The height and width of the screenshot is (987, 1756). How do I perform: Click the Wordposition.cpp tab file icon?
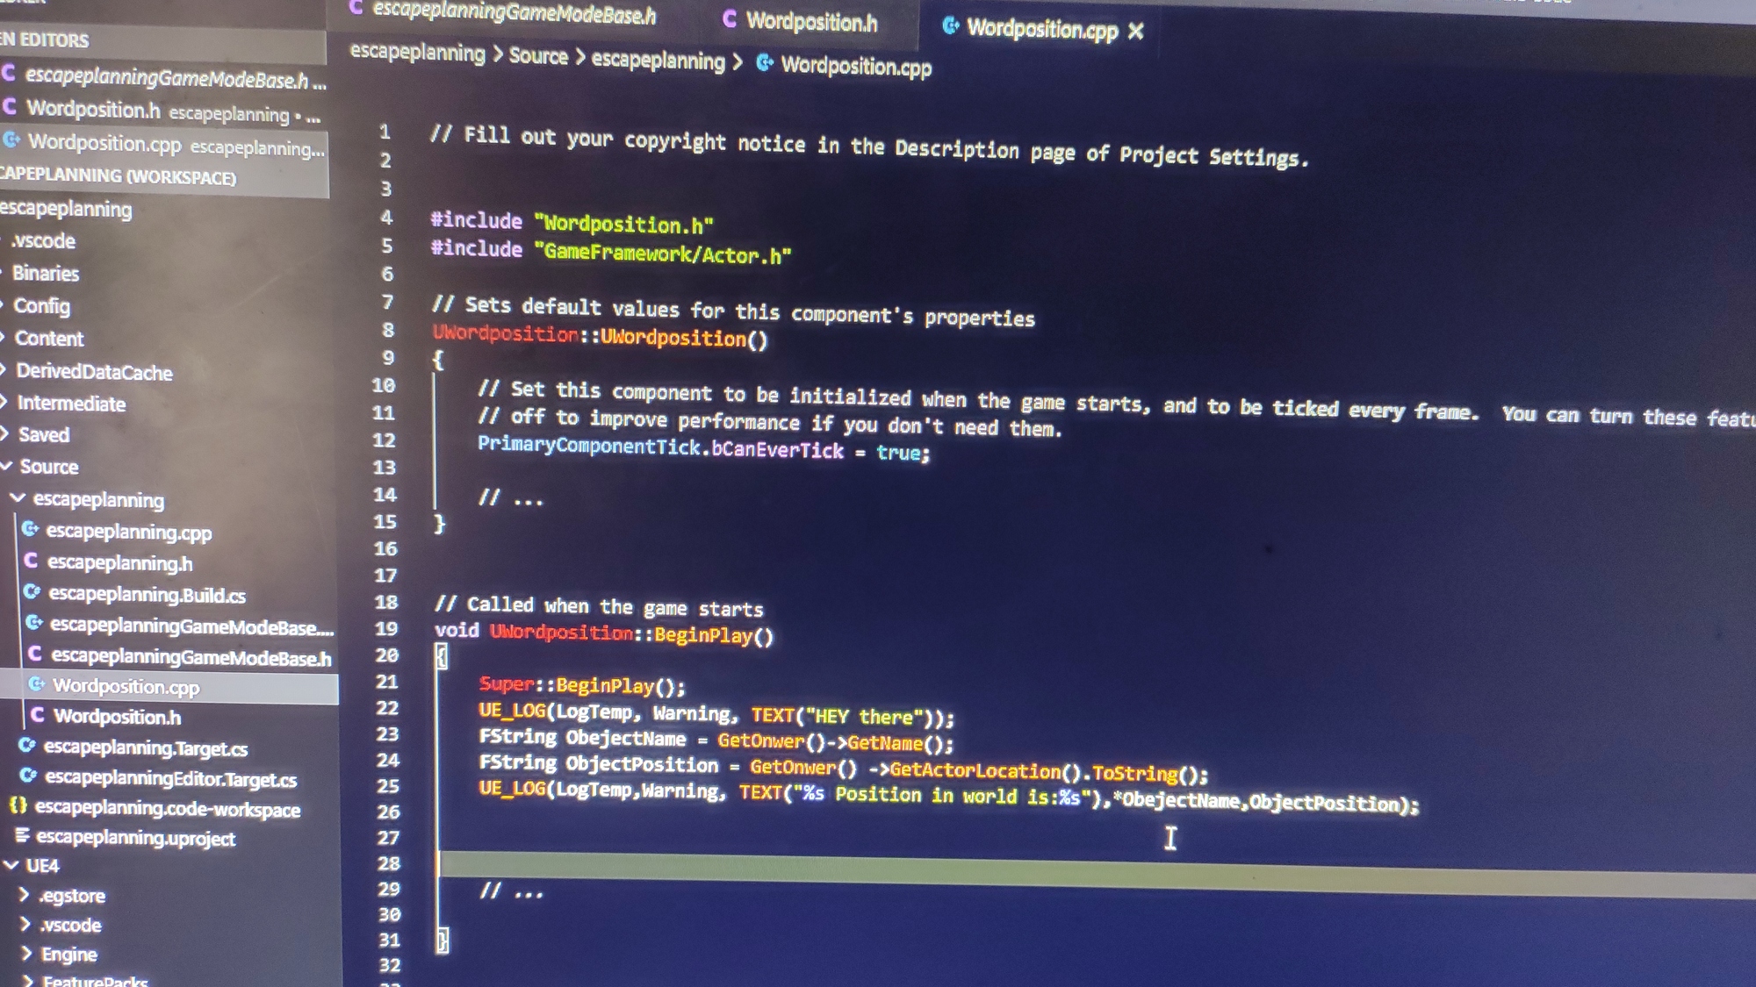pyautogui.click(x=950, y=26)
